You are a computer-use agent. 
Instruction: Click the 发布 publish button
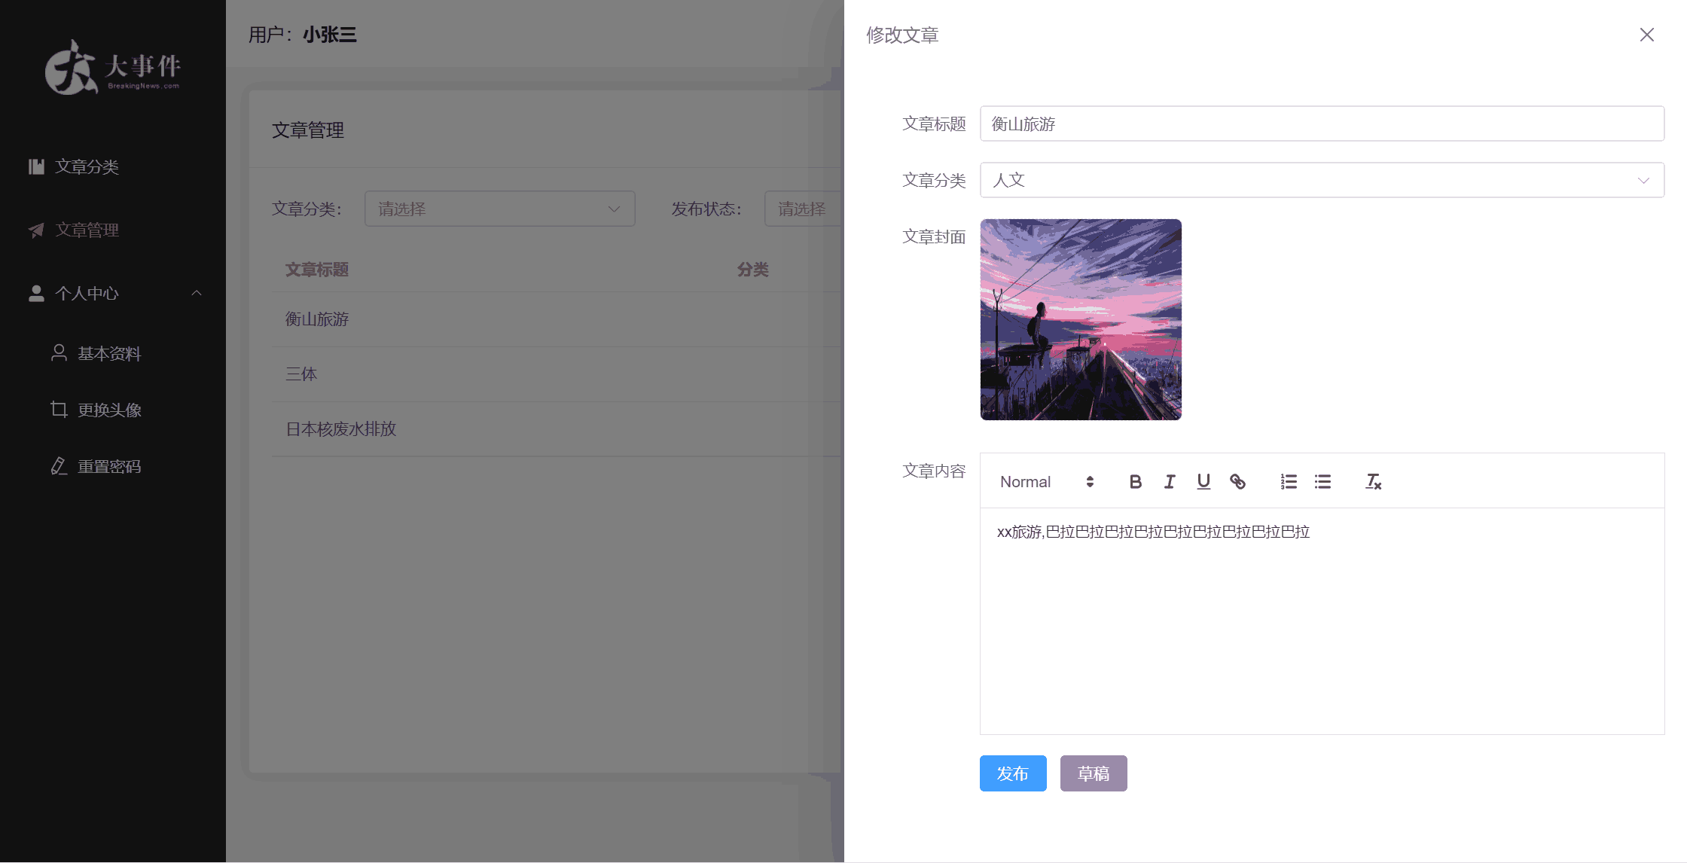[1013, 773]
